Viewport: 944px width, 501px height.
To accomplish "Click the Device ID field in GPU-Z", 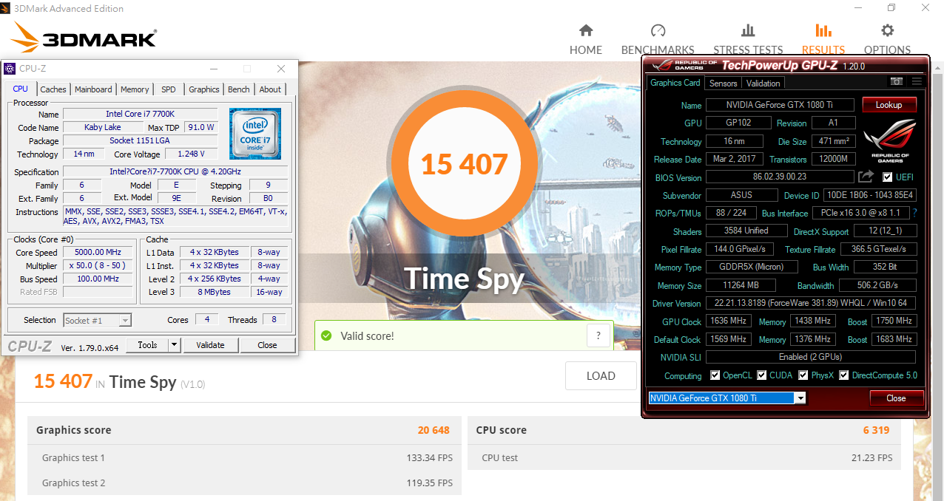I will pyautogui.click(x=870, y=195).
